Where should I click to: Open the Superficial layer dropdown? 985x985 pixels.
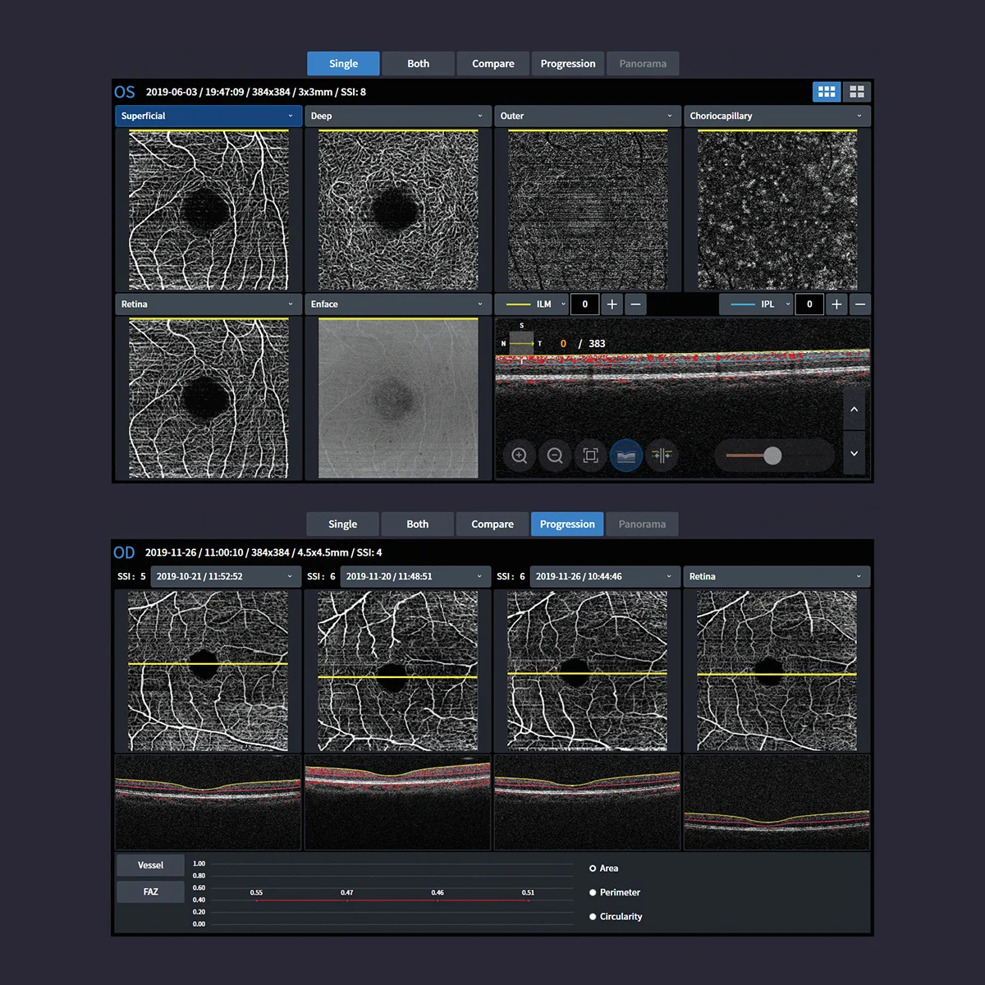point(208,117)
